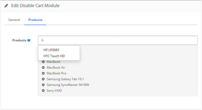Select the Products tab
The image size is (202, 110).
click(x=35, y=20)
